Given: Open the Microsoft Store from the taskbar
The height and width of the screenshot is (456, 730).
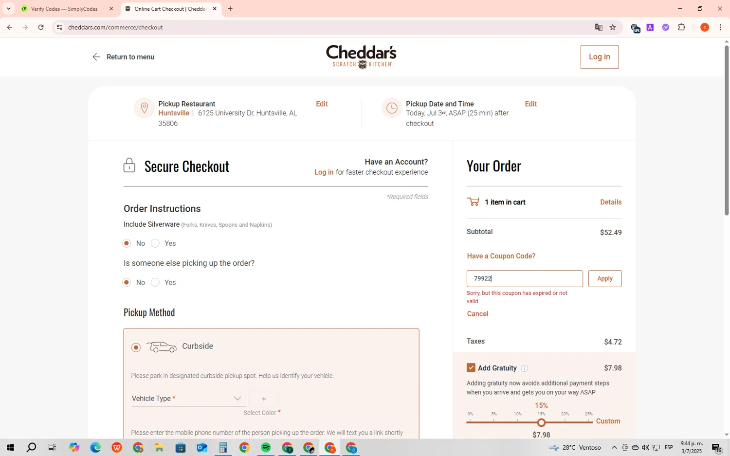Looking at the screenshot, I should point(181,448).
